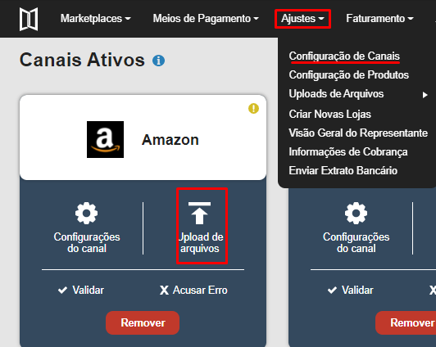
Task: Choose Criar Novas Lojas from menu
Action: pos(329,114)
